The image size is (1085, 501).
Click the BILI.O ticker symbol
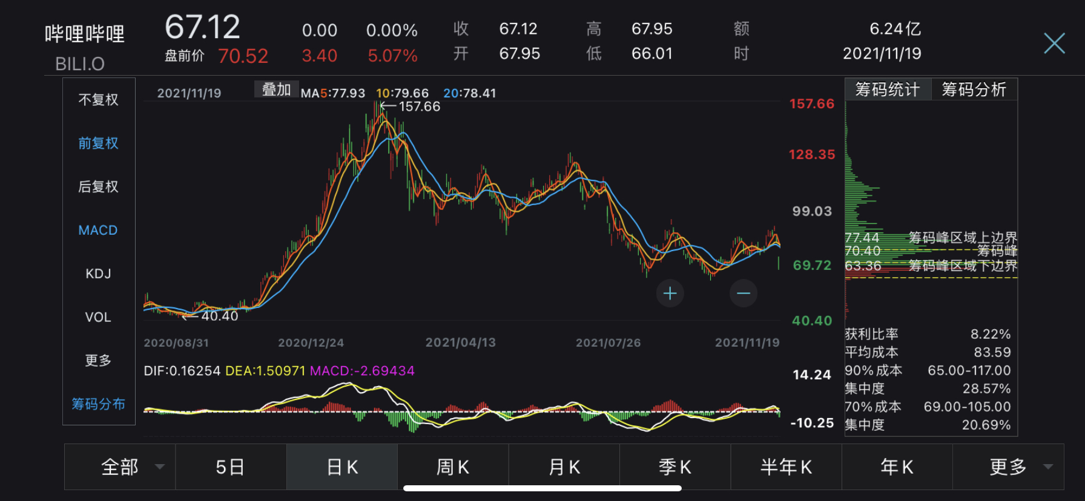tap(80, 64)
